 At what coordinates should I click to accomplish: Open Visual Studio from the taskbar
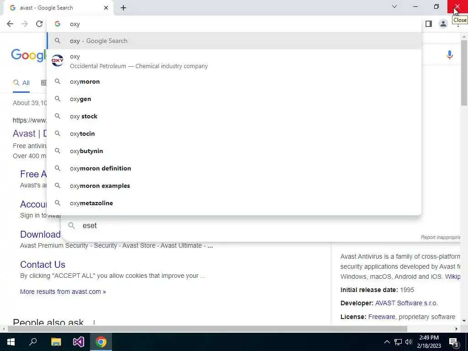pos(79,342)
